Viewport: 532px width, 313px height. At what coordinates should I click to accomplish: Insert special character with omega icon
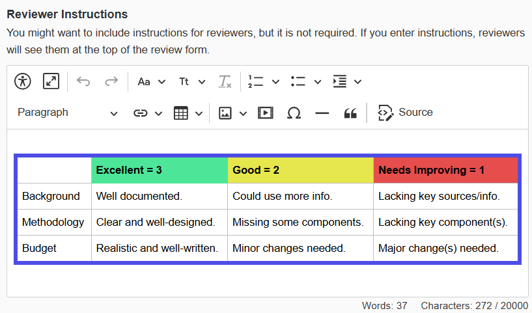294,113
